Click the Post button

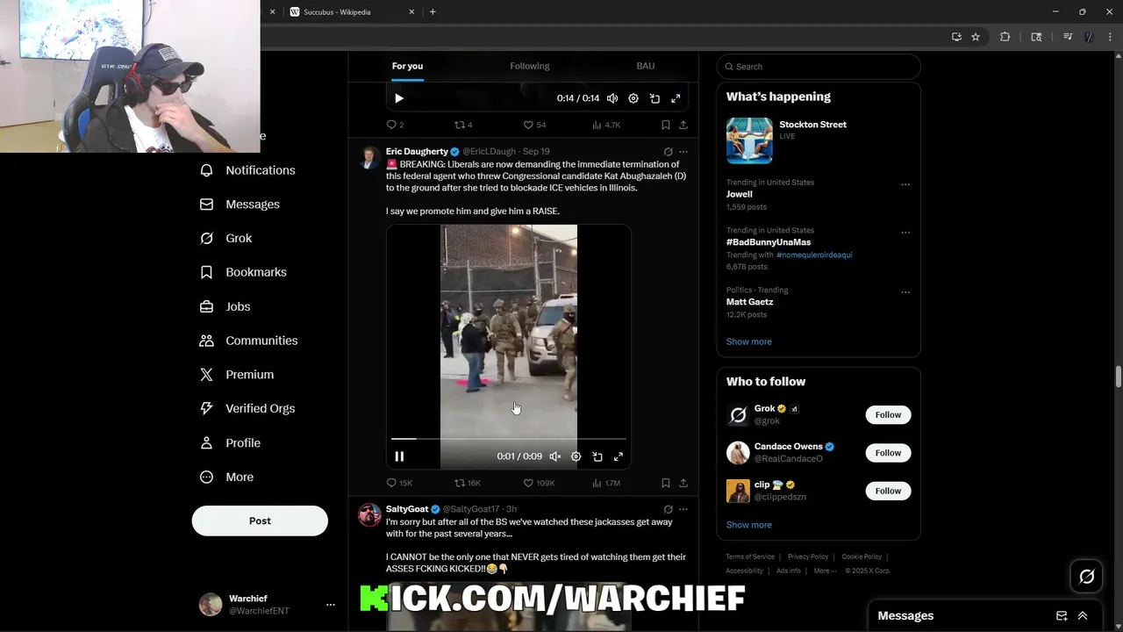(260, 521)
